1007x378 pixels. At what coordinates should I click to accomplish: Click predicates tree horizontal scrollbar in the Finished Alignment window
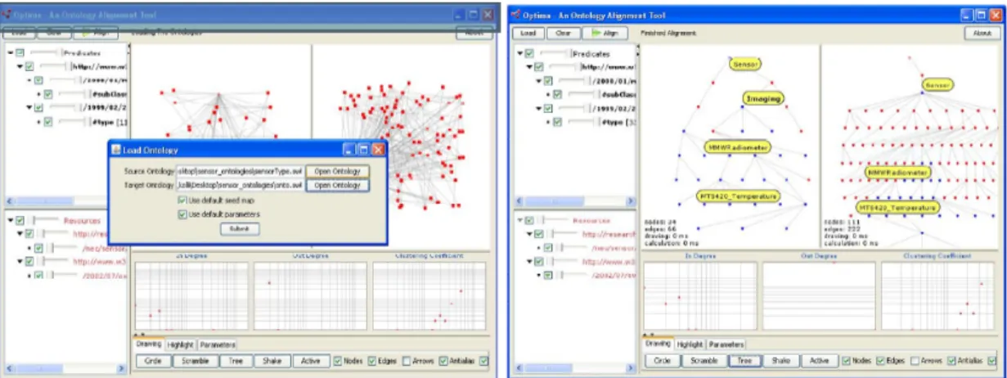point(575,202)
